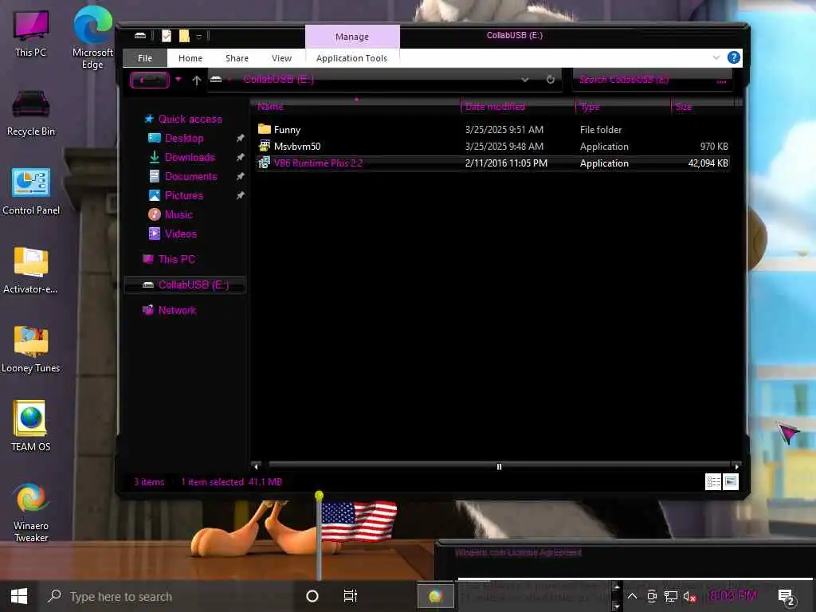Collapse the ribbon with the chevron
The height and width of the screenshot is (612, 816).
pos(716,57)
